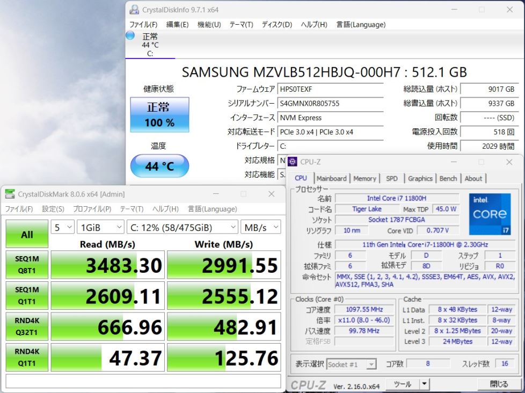Click the blue disk status circle icon
The image size is (525, 393).
pyautogui.click(x=130, y=35)
